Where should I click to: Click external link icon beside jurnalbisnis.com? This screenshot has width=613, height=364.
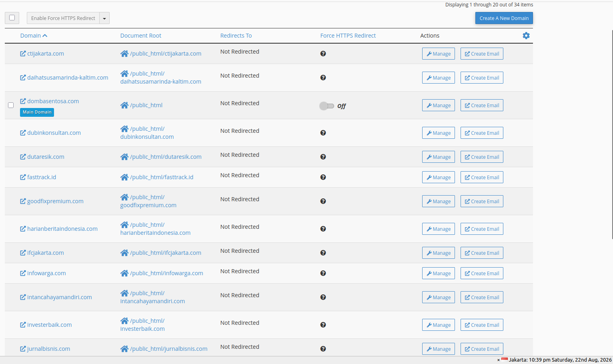tap(23, 349)
